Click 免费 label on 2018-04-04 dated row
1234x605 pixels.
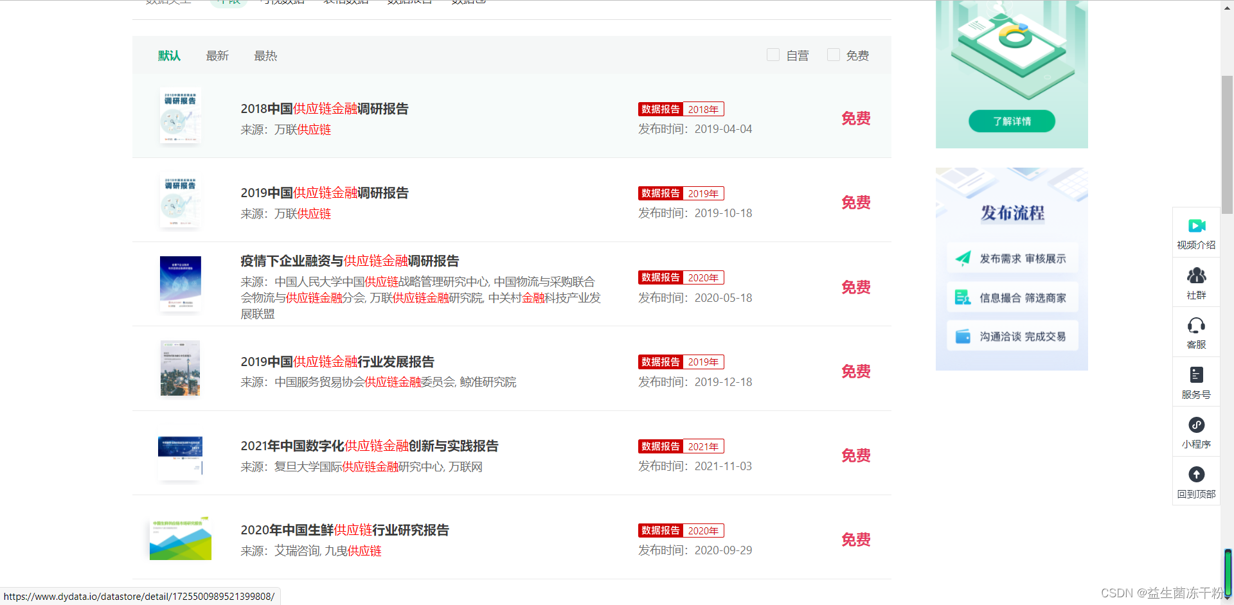click(x=856, y=118)
